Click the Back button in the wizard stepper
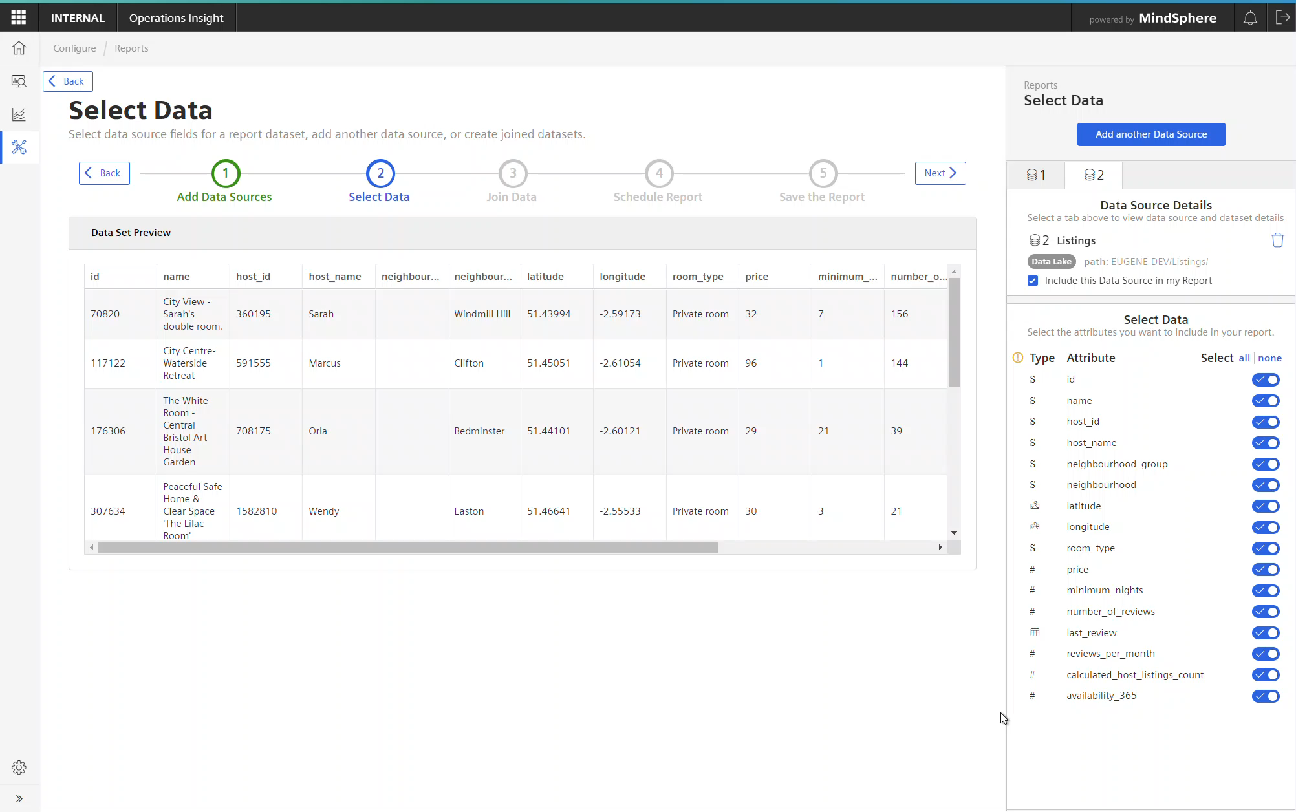 click(104, 173)
